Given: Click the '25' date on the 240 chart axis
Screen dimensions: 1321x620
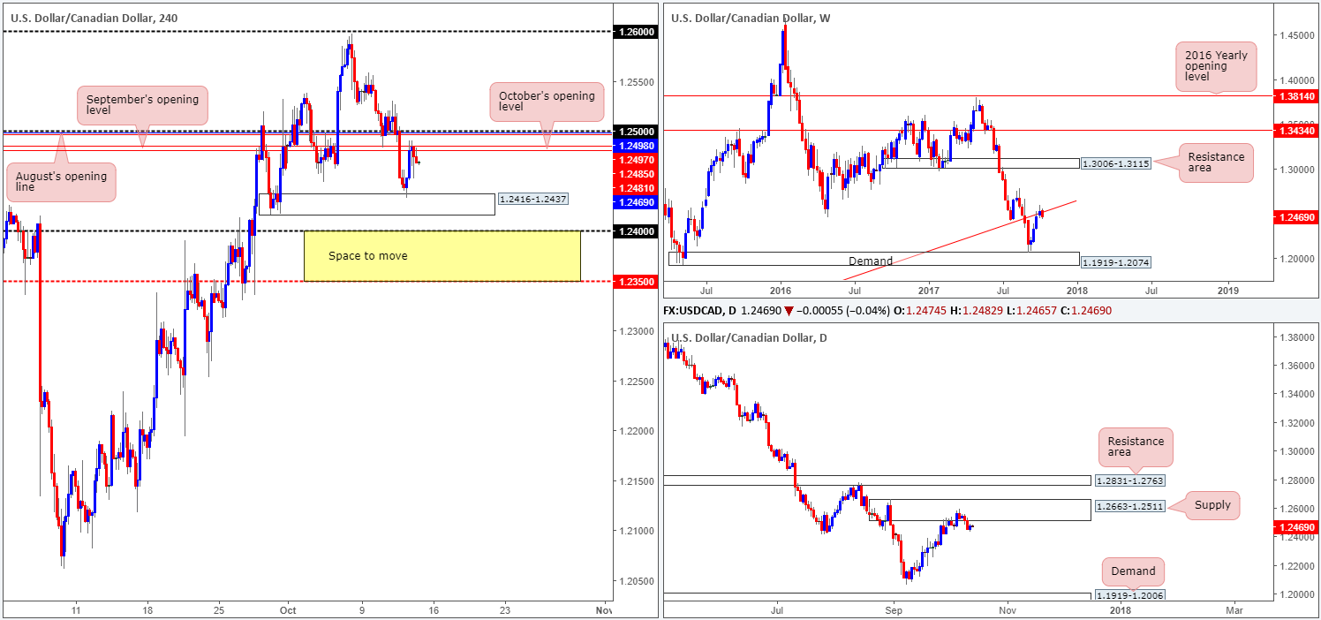Looking at the screenshot, I should 220,609.
